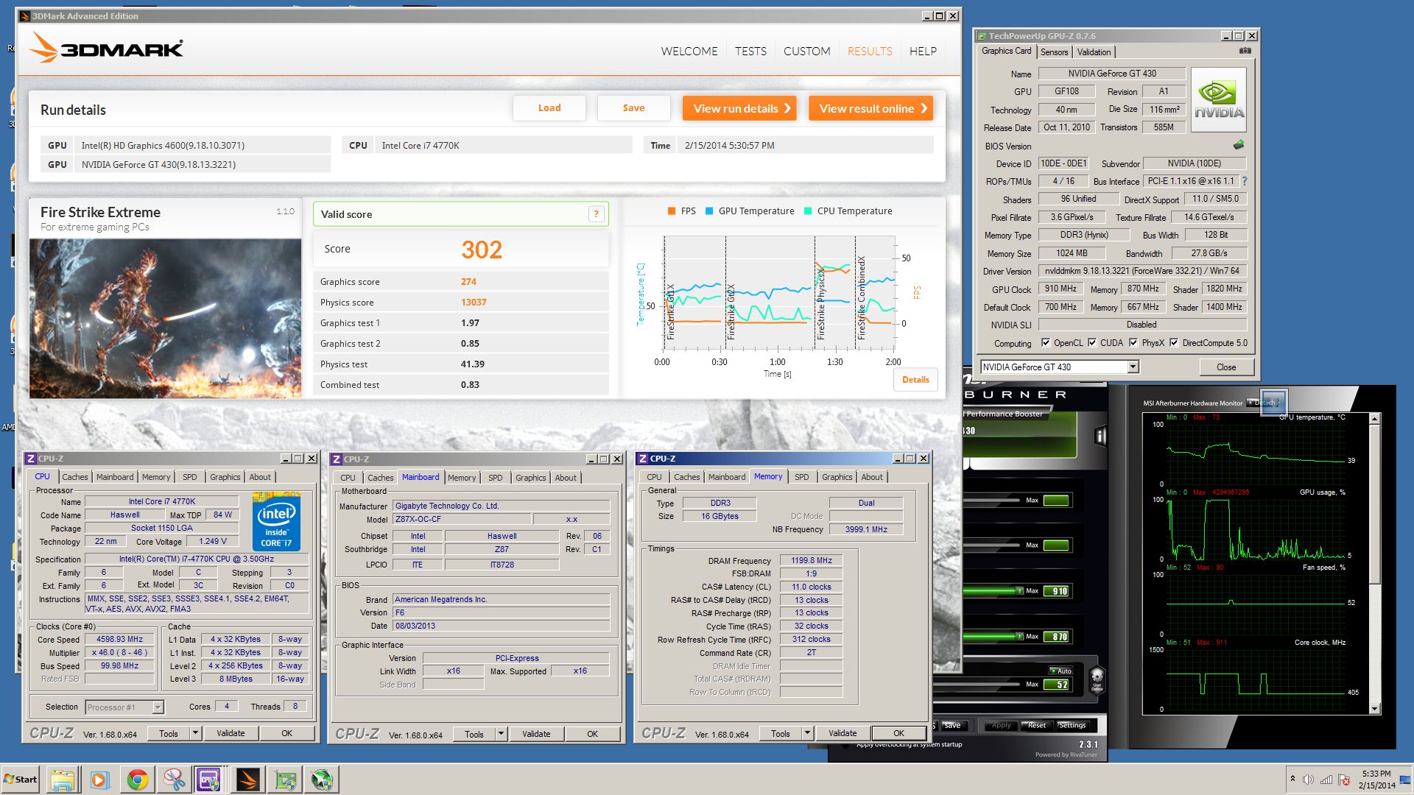Toggle the CUDA checkbox in GPU-Z
1414x795 pixels.
(1092, 342)
